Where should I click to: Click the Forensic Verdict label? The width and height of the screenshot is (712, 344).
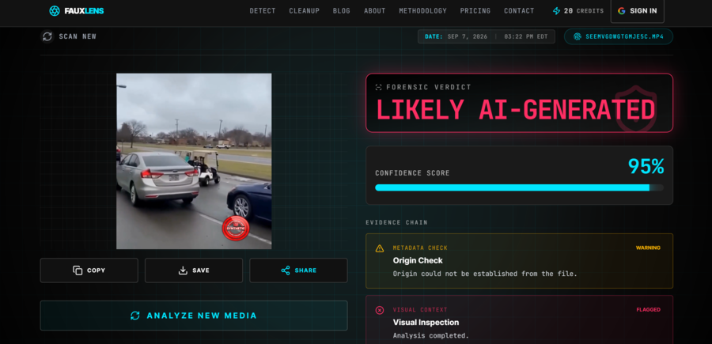[x=429, y=87]
